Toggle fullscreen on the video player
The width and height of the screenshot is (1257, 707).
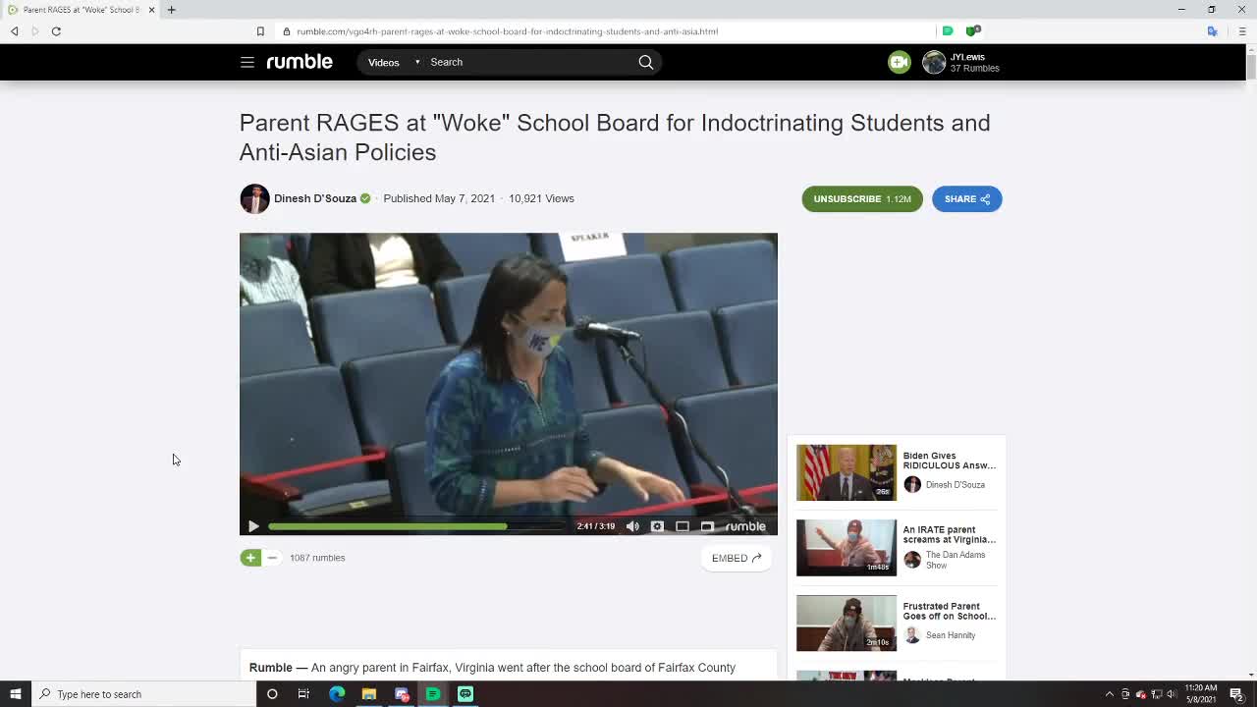[x=707, y=526]
